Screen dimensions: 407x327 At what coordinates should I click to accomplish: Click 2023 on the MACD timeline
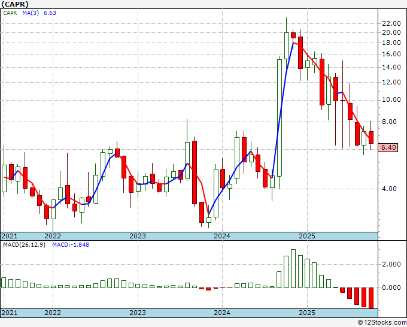click(138, 313)
